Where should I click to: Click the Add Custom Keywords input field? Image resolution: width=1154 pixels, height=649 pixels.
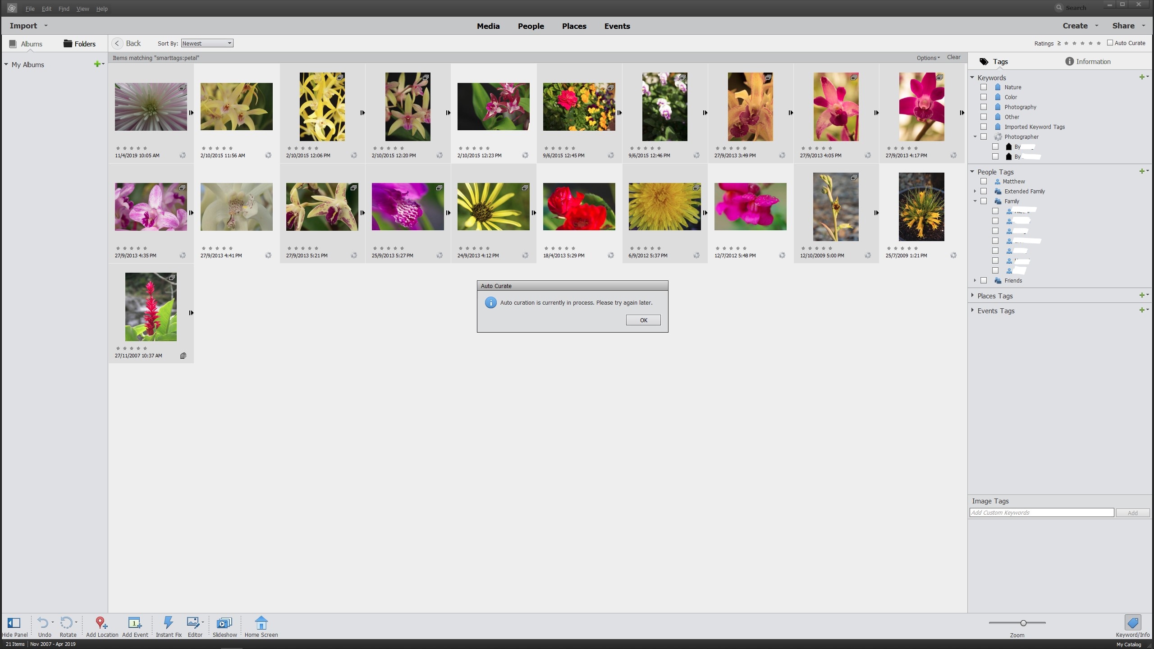click(x=1041, y=512)
